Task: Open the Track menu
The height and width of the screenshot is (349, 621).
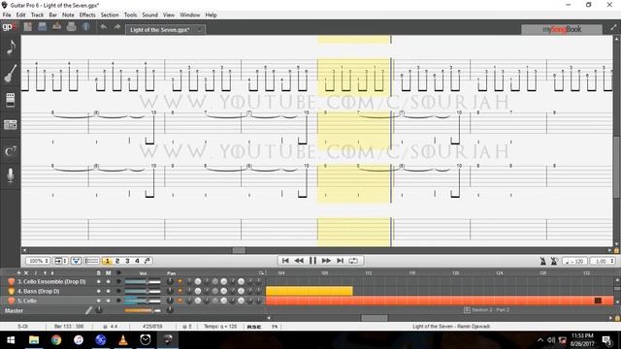Action: pyautogui.click(x=37, y=16)
